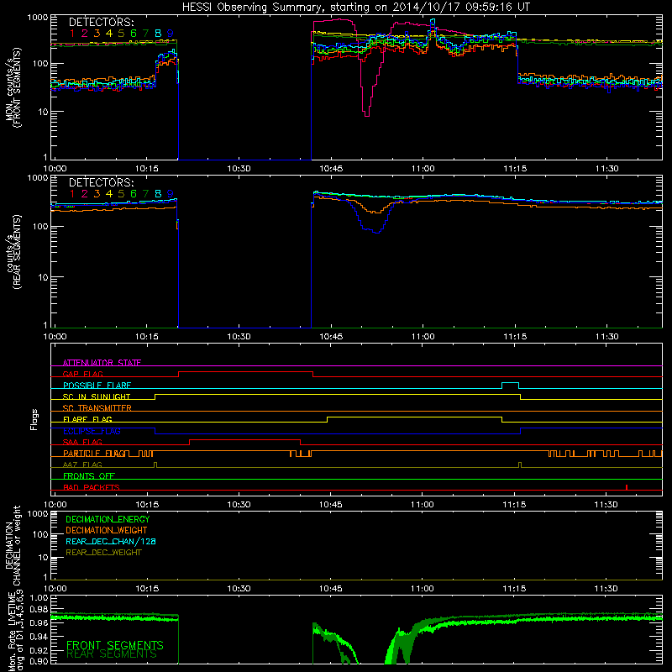
Task: Click the 10:45 tick label under the front segments plot
Action: 331,169
